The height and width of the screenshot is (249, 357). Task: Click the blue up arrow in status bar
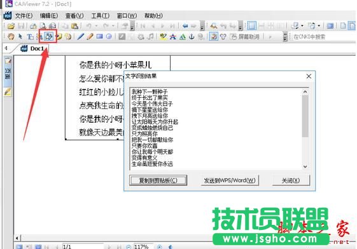click(x=171, y=246)
